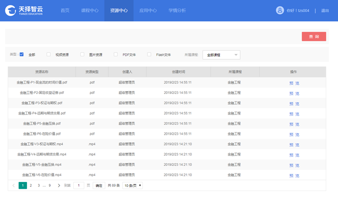Preview 金融工程-V4-远期与期货交易.mp4
338x199 pixels.
tap(294, 155)
